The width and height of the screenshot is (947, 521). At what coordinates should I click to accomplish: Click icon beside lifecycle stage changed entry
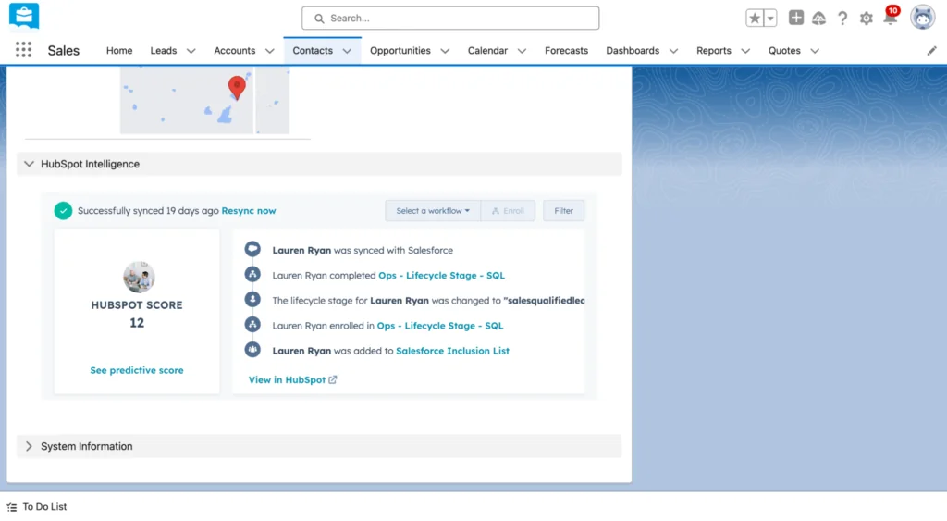[252, 299]
